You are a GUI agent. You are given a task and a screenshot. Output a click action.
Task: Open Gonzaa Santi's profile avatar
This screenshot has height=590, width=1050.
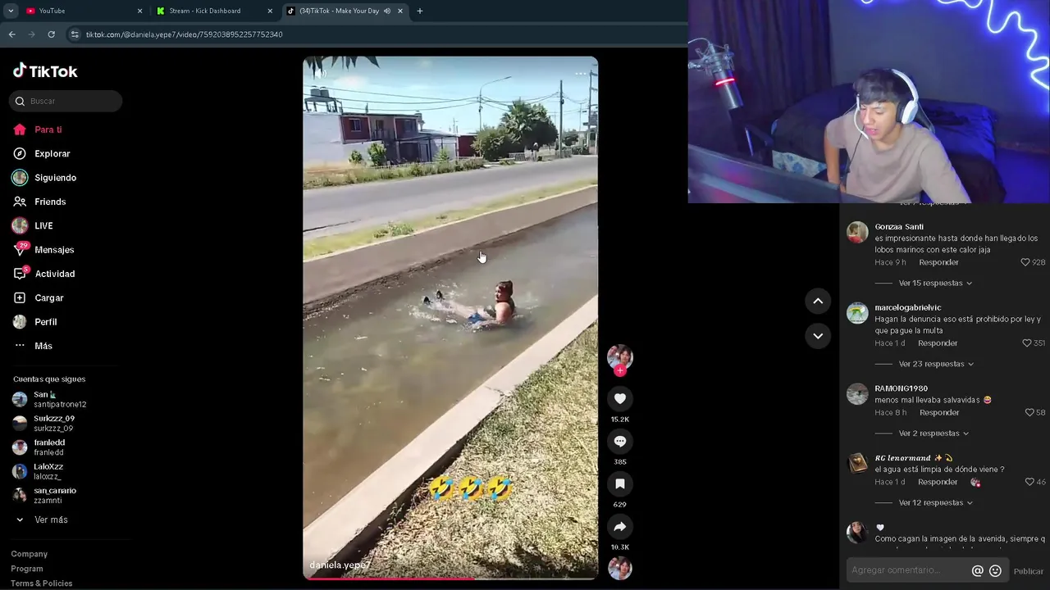coord(857,232)
